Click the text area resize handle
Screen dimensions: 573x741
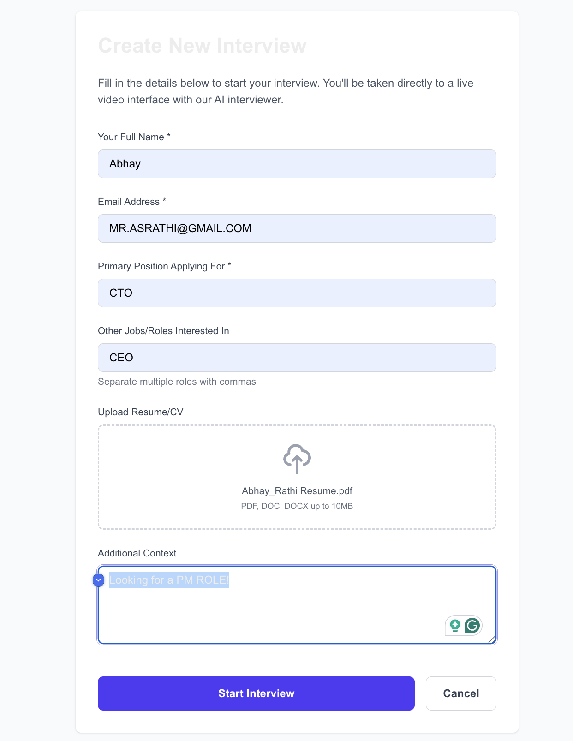click(492, 639)
